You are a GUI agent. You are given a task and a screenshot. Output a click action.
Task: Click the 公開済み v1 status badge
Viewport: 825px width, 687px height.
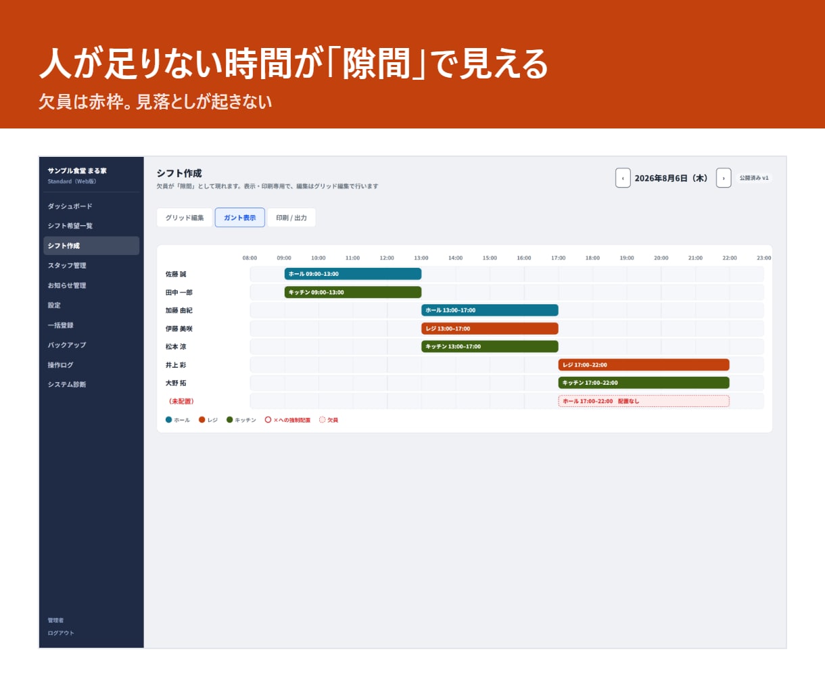pyautogui.click(x=754, y=178)
